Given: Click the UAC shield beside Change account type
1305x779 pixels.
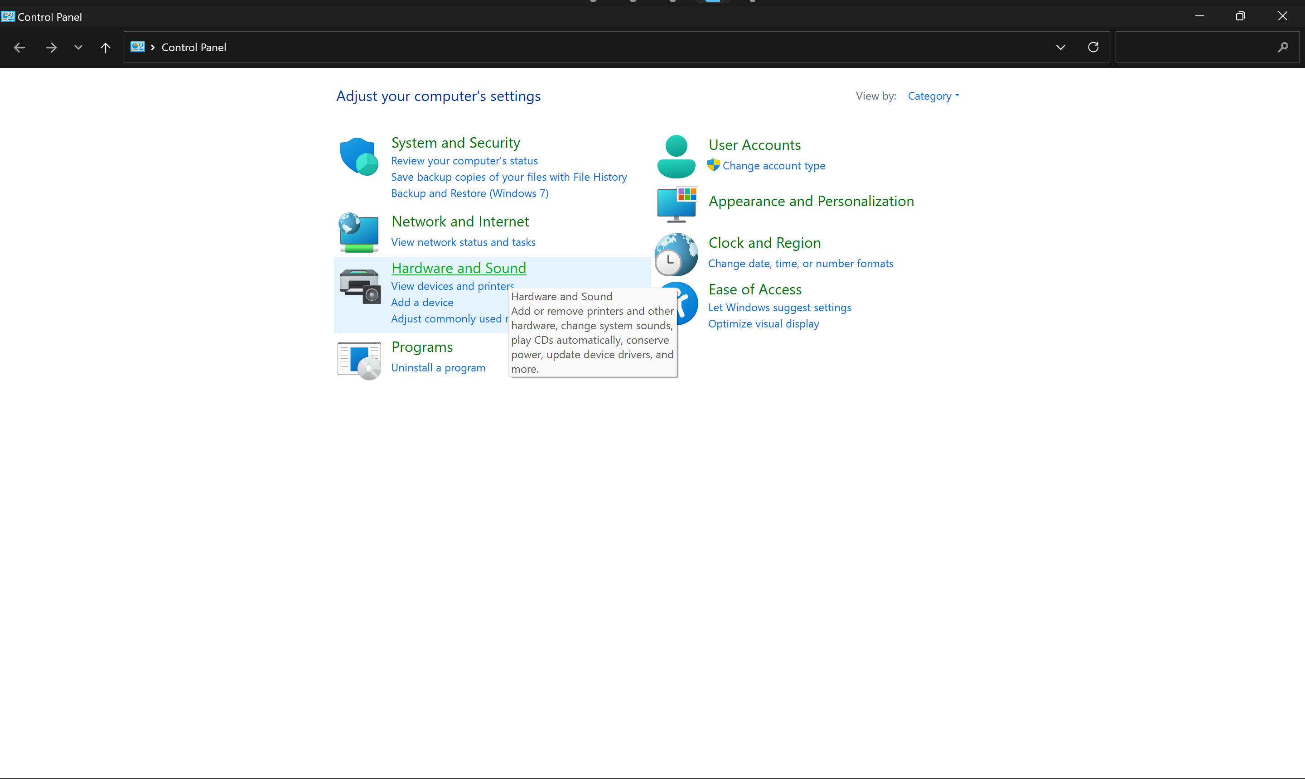Looking at the screenshot, I should (x=714, y=165).
